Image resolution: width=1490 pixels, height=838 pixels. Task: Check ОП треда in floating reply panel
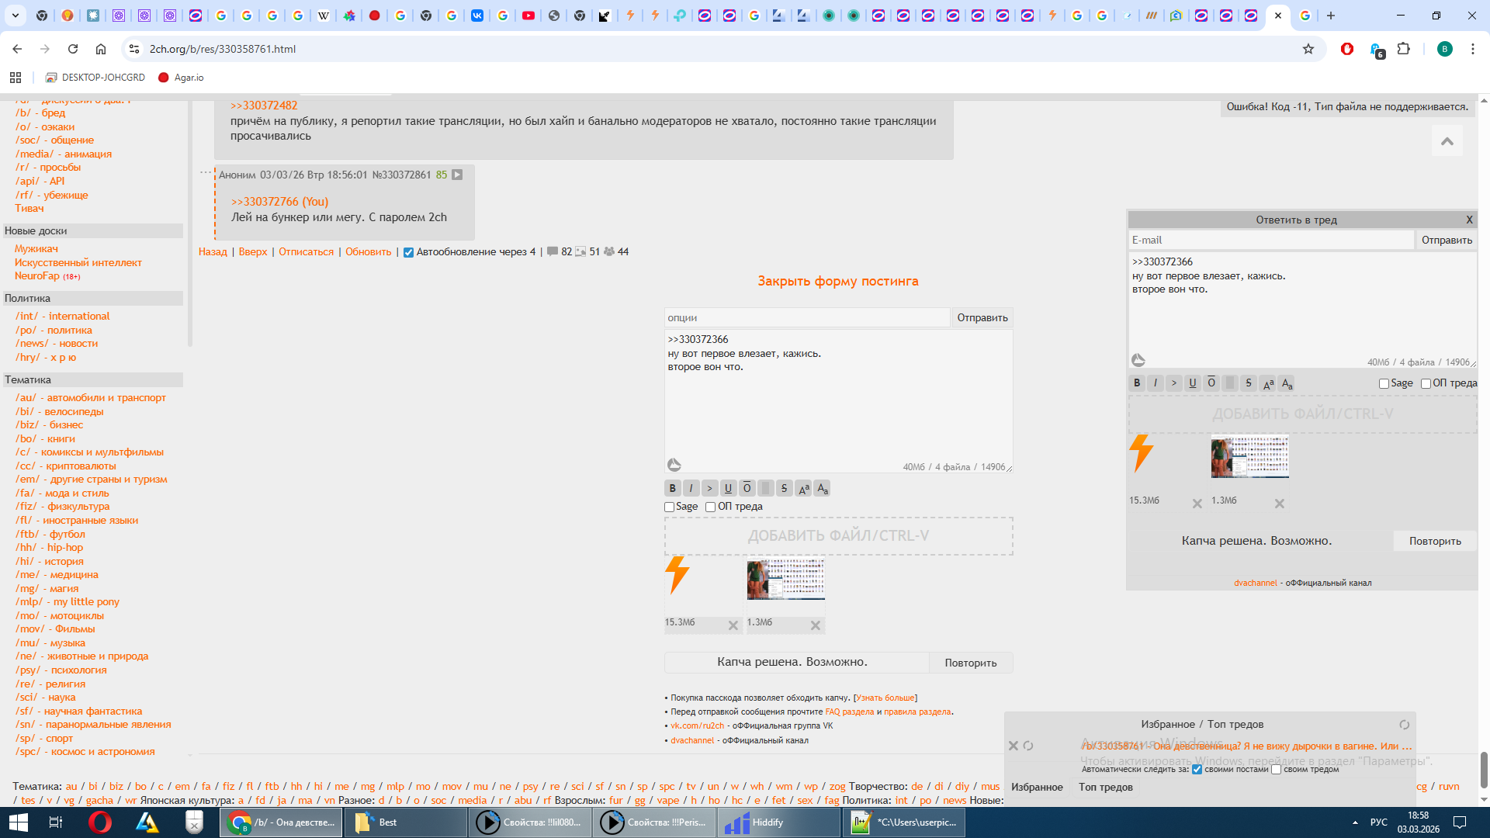pyautogui.click(x=1426, y=383)
